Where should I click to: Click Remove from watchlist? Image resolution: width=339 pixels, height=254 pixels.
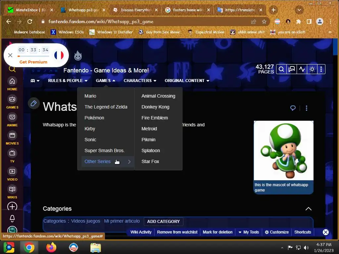pos(177,232)
